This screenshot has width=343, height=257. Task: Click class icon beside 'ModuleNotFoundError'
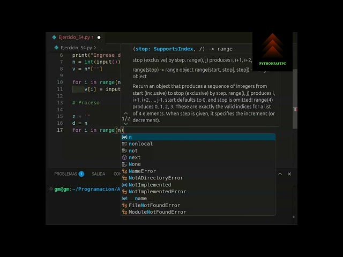[x=124, y=212]
